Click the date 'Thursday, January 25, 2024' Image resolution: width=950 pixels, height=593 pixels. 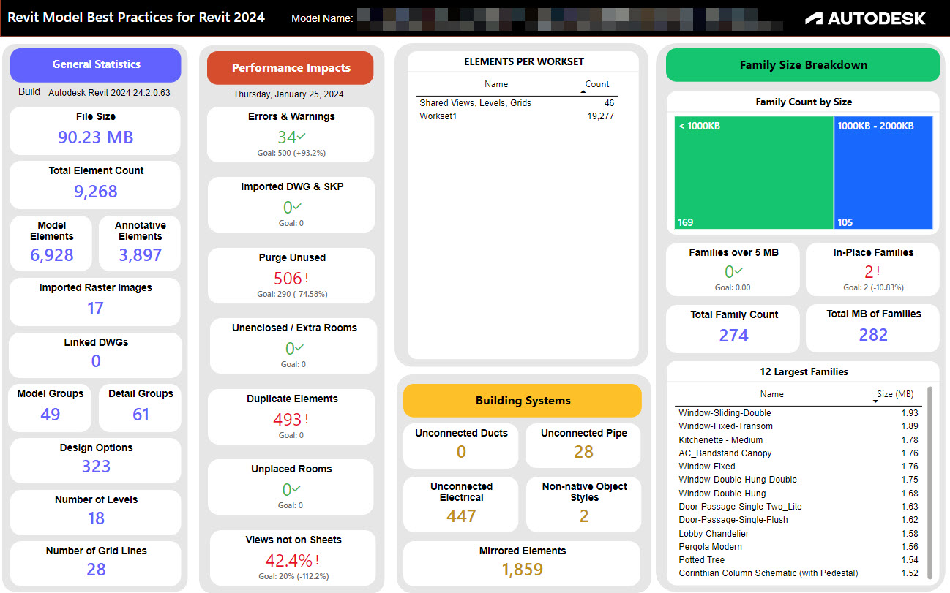click(x=288, y=94)
